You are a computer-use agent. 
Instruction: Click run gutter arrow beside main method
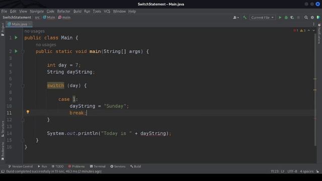[16, 51]
